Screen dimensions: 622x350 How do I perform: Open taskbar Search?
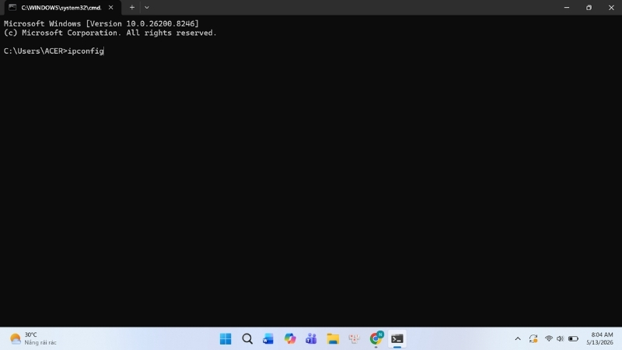247,339
